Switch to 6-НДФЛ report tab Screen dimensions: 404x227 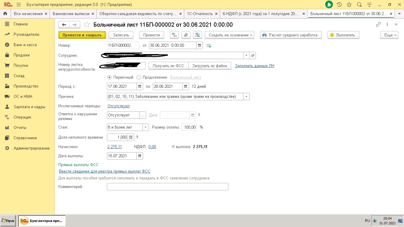click(261, 14)
